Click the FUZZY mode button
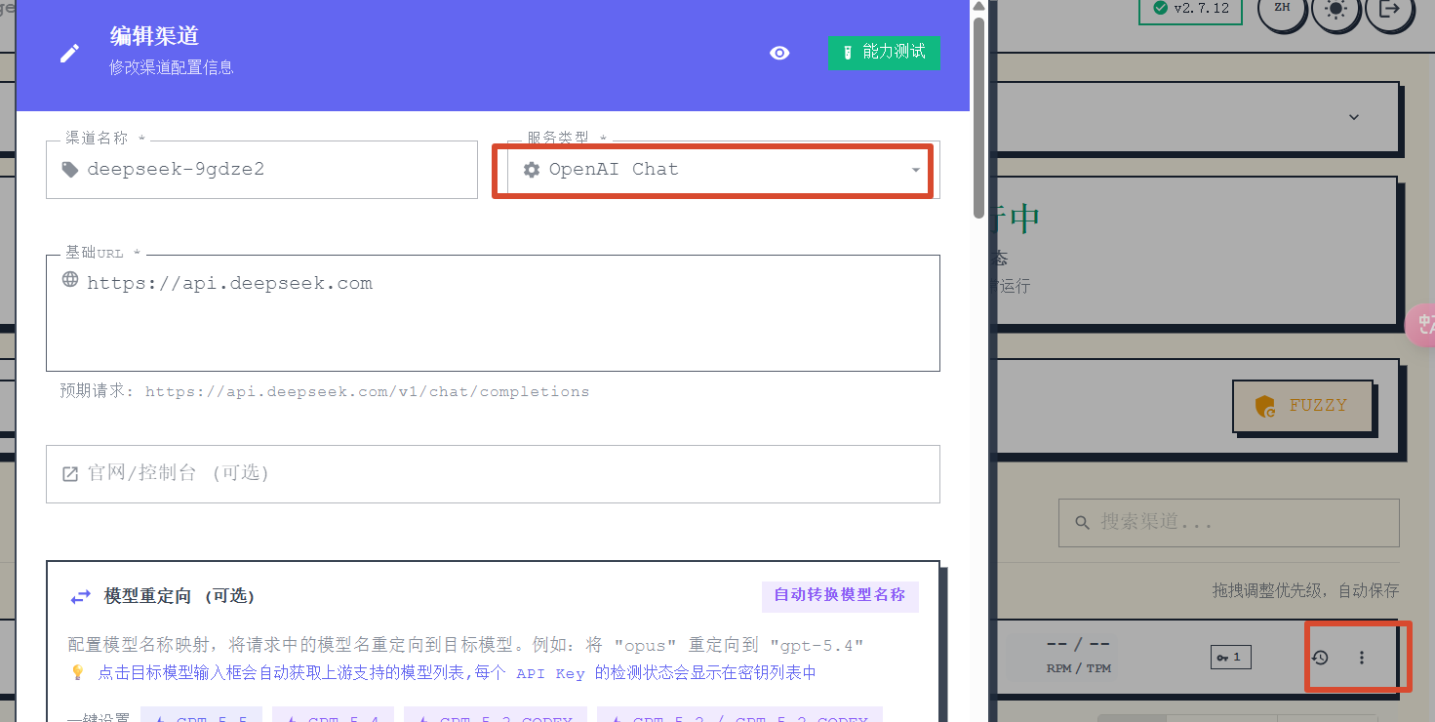 [x=1303, y=406]
